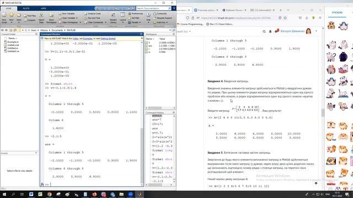The width and height of the screenshot is (353, 198).
Task: Open MATLAB Preferences
Action: point(136,14)
